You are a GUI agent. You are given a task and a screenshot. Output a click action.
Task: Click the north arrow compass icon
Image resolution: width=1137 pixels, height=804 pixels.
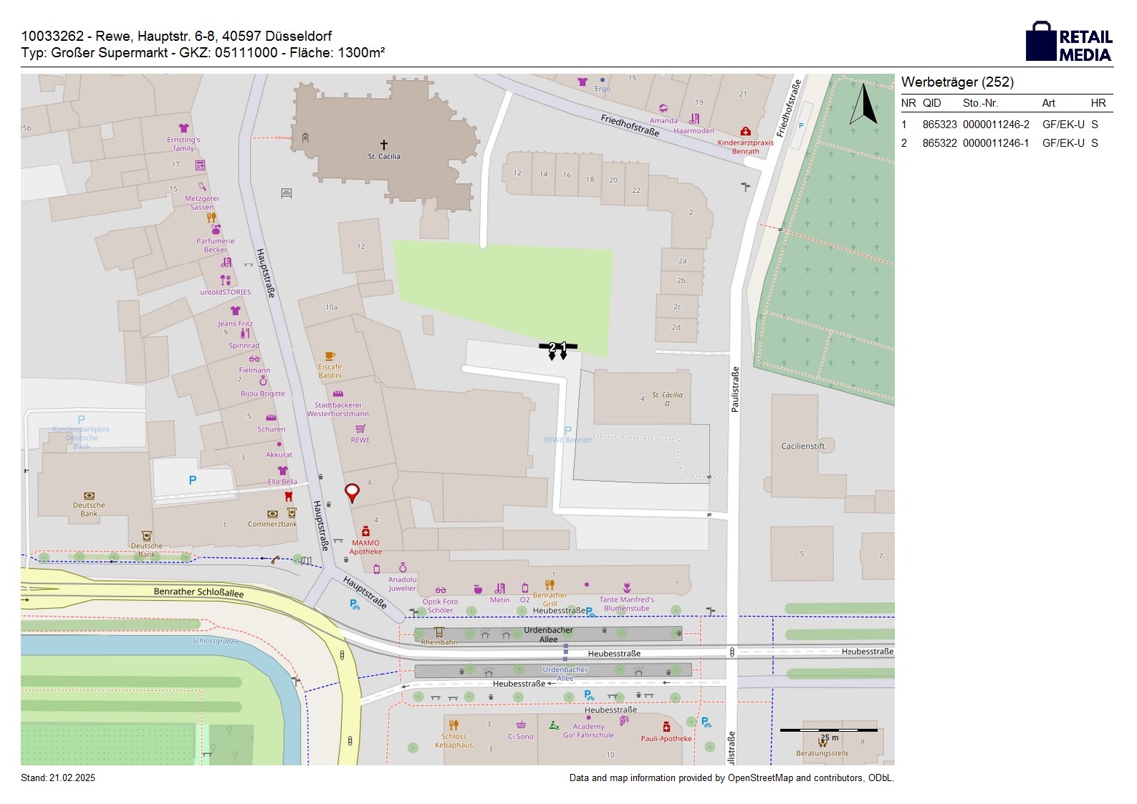(864, 105)
